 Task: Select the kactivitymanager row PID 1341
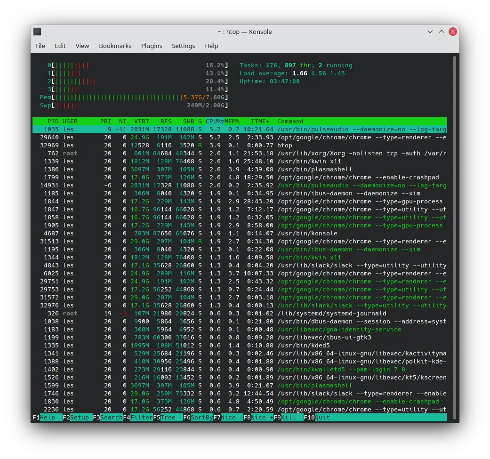[x=240, y=354]
